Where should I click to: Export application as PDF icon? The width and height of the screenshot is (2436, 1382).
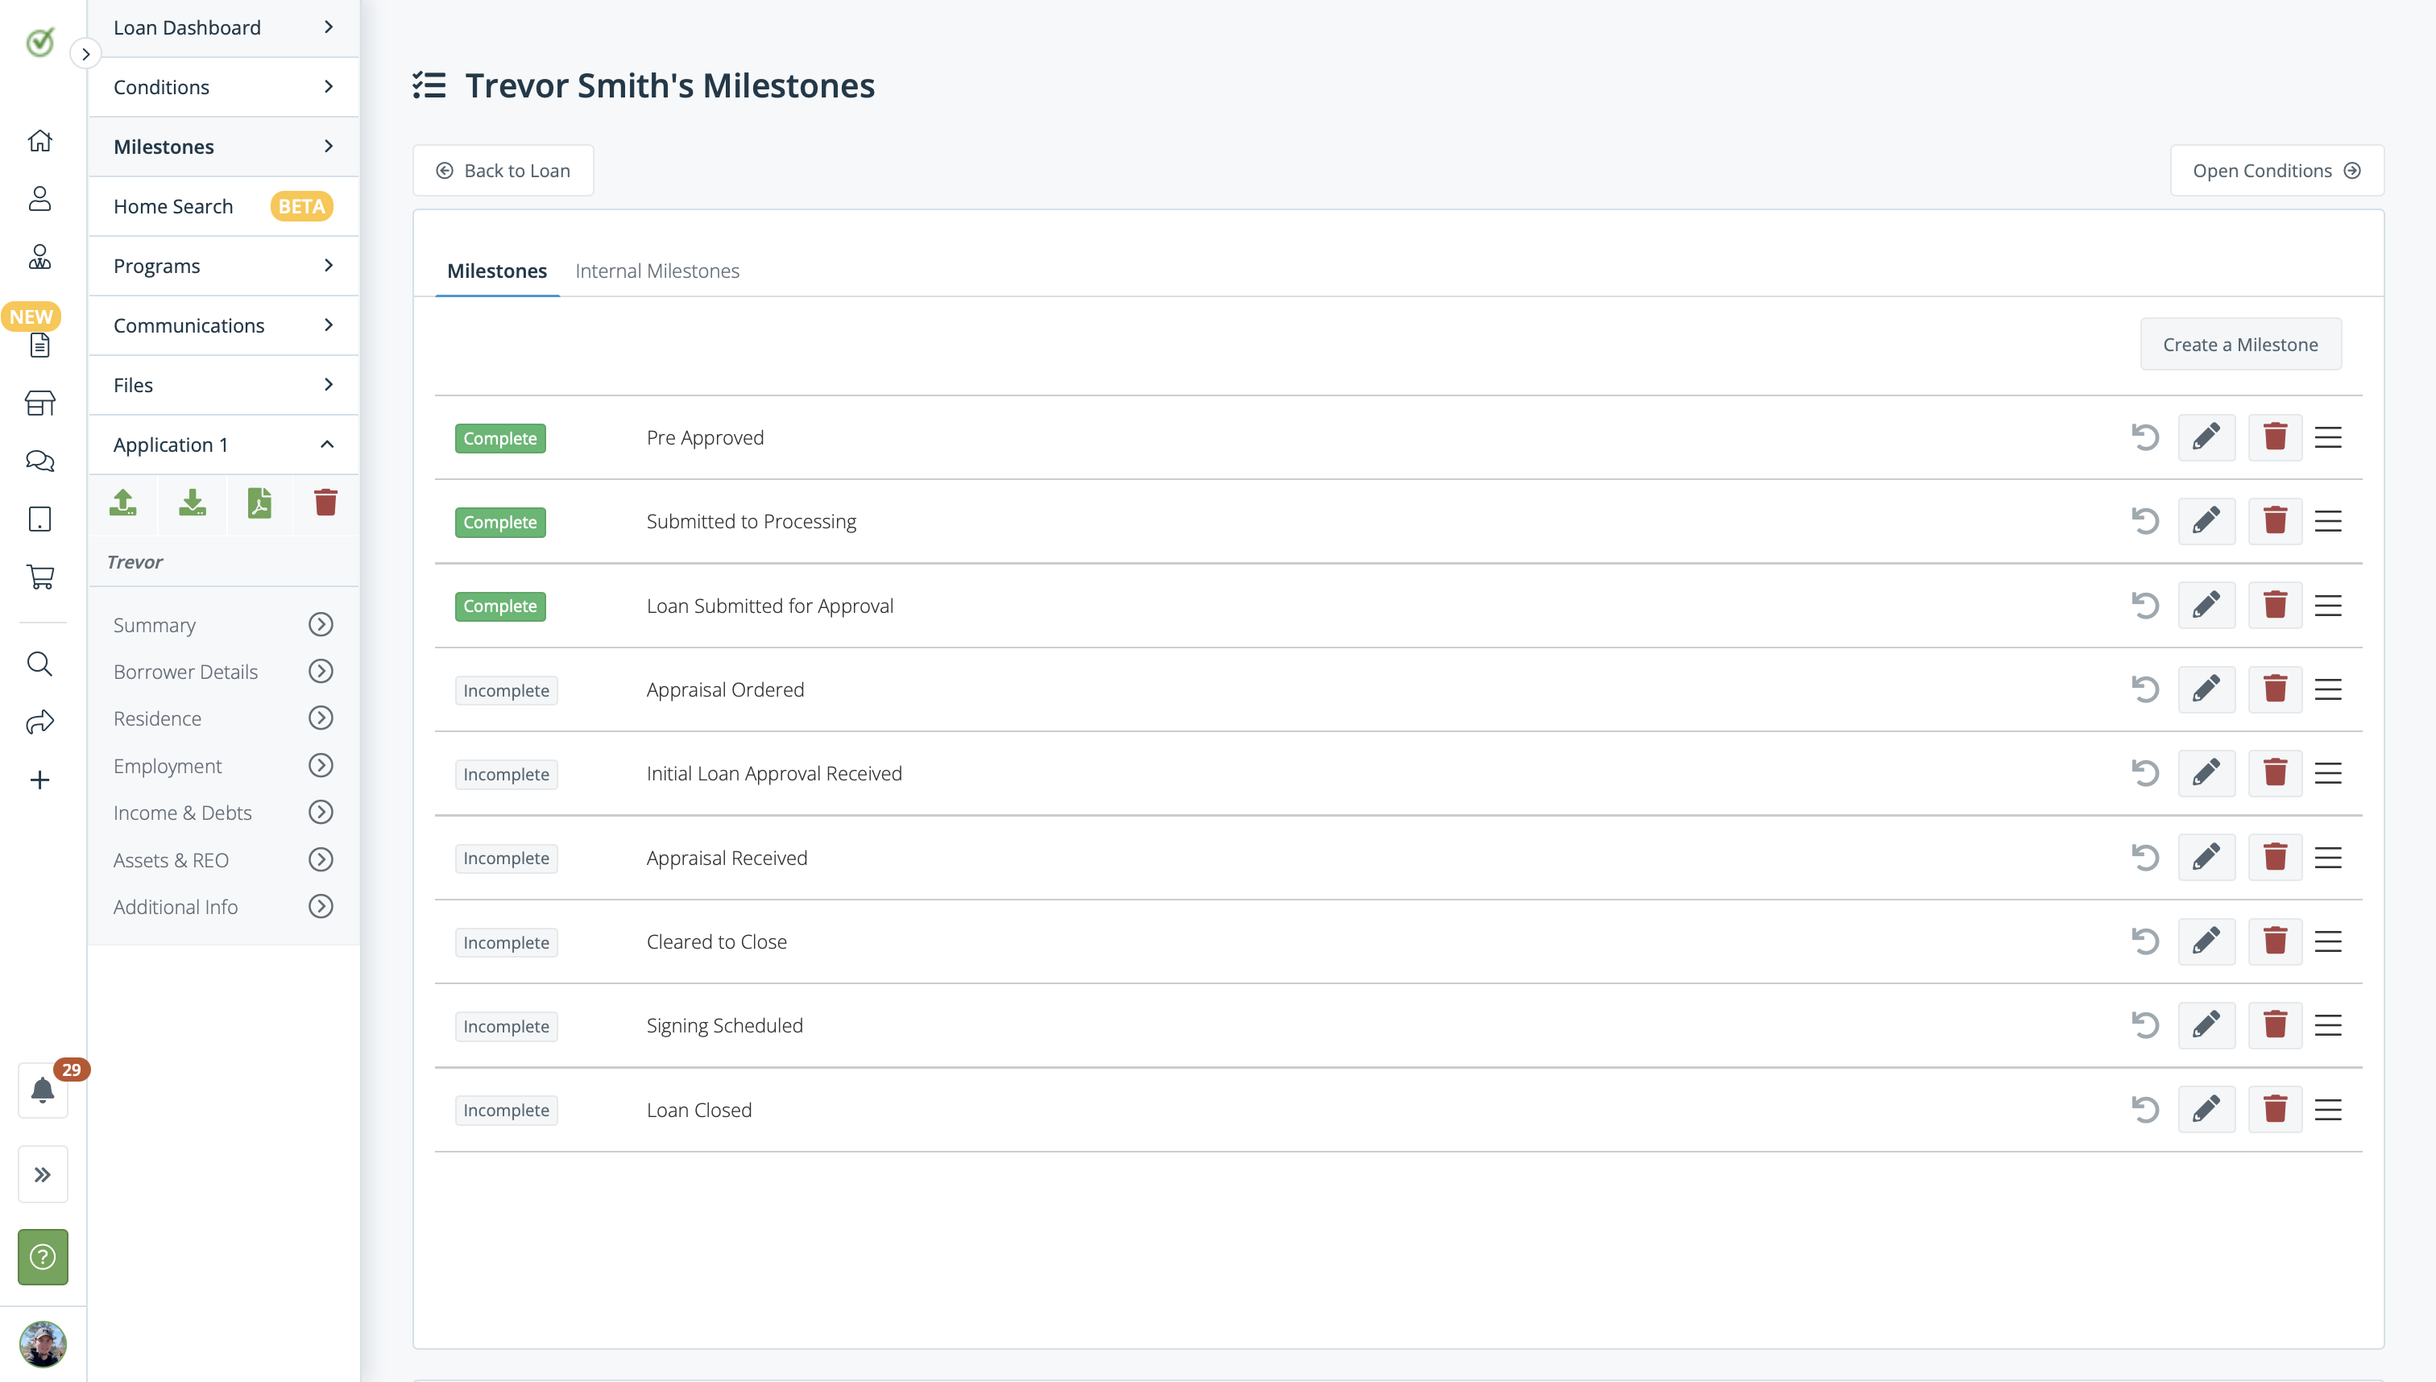(259, 503)
